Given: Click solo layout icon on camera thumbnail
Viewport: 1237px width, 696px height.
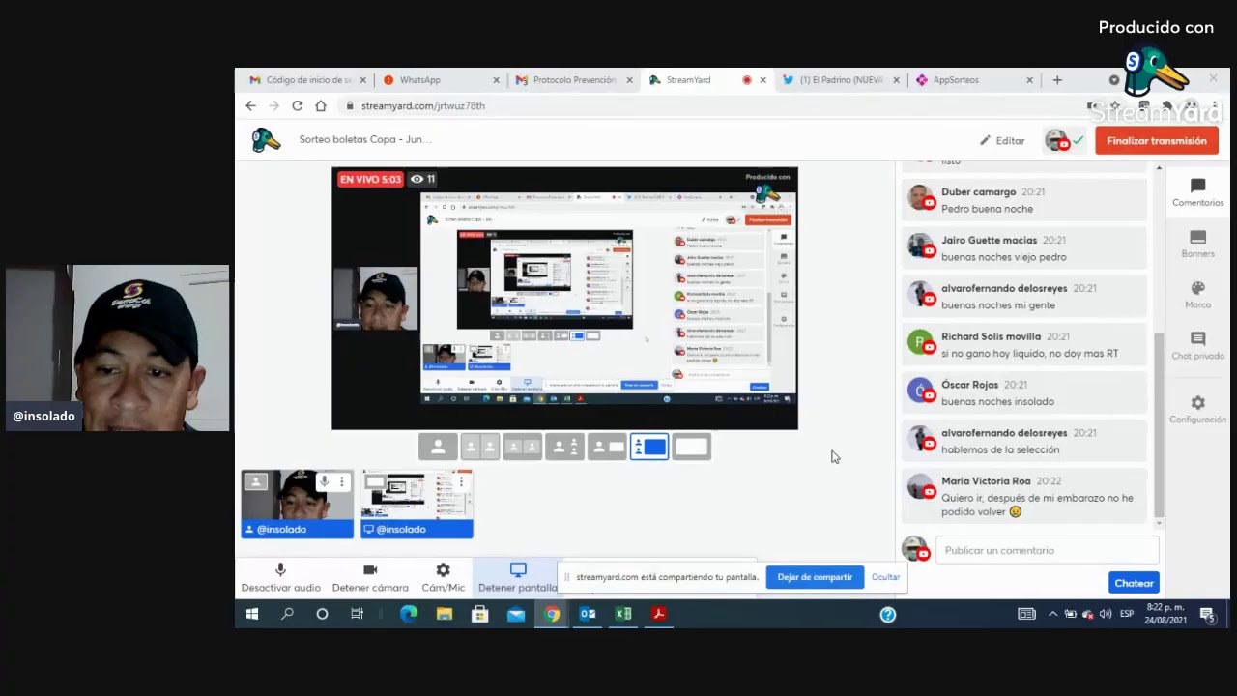Looking at the screenshot, I should (255, 481).
